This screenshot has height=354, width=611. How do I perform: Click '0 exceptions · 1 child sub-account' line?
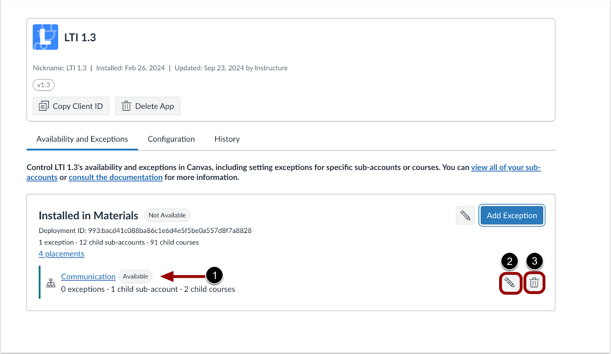pos(148,289)
